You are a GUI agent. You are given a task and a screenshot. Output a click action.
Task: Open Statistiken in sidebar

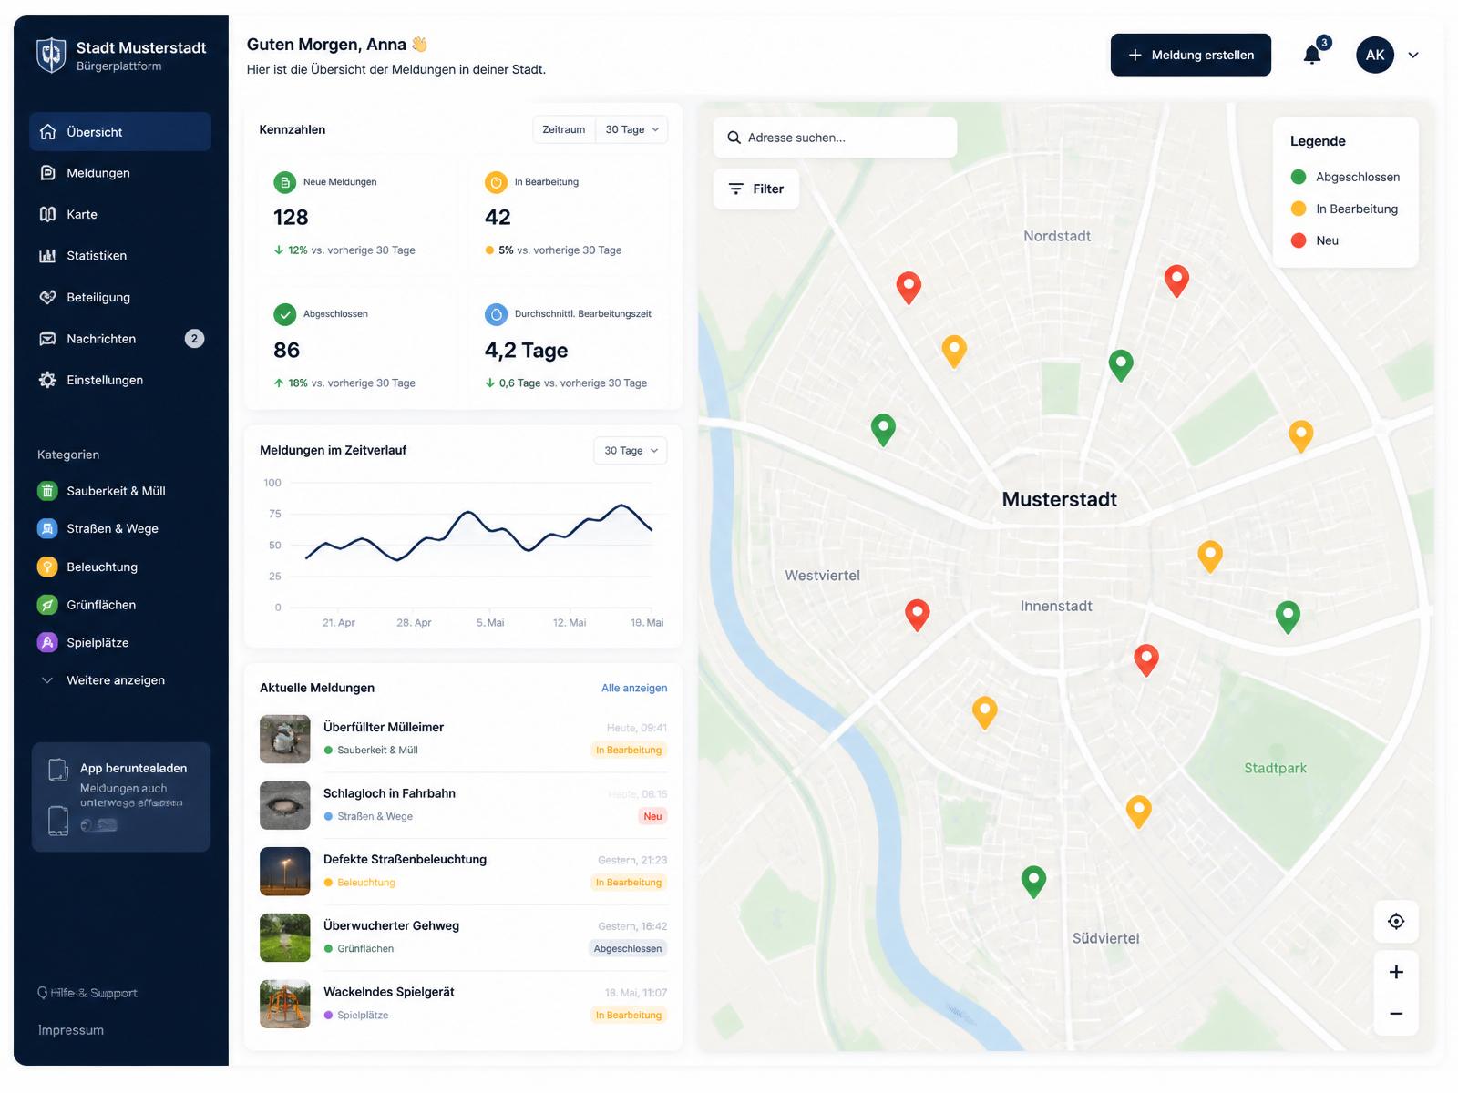coord(120,256)
